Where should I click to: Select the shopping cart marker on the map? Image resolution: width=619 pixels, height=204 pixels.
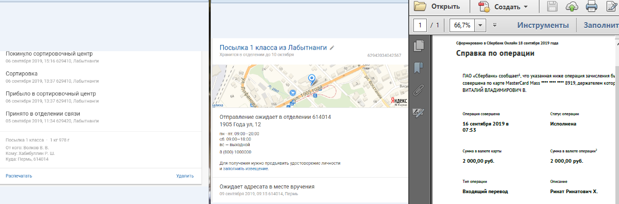[293, 93]
